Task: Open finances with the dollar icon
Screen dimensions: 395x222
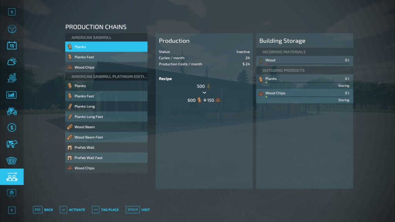Action: (x=12, y=127)
